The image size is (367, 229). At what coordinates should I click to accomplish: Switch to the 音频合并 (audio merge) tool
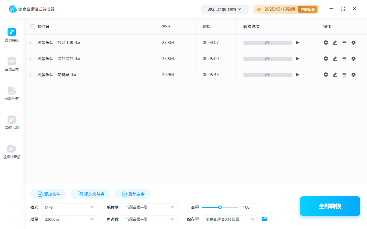coord(11,64)
